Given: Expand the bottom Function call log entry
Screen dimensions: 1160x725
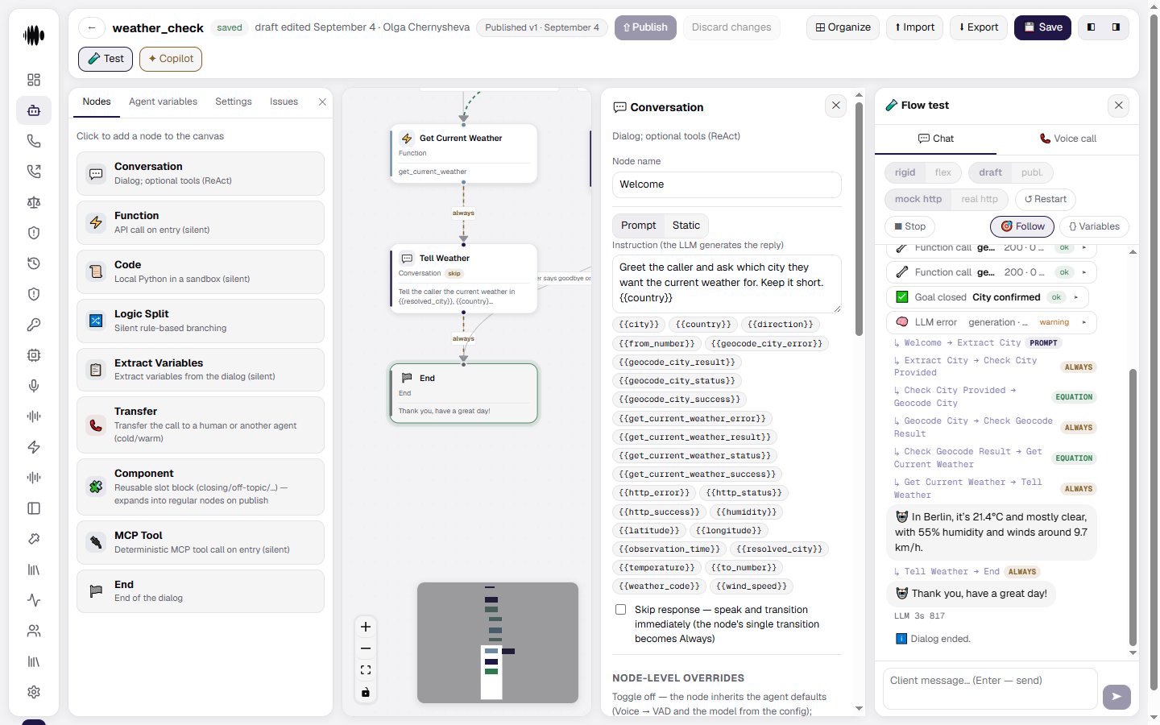Looking at the screenshot, I should pyautogui.click(x=992, y=272).
